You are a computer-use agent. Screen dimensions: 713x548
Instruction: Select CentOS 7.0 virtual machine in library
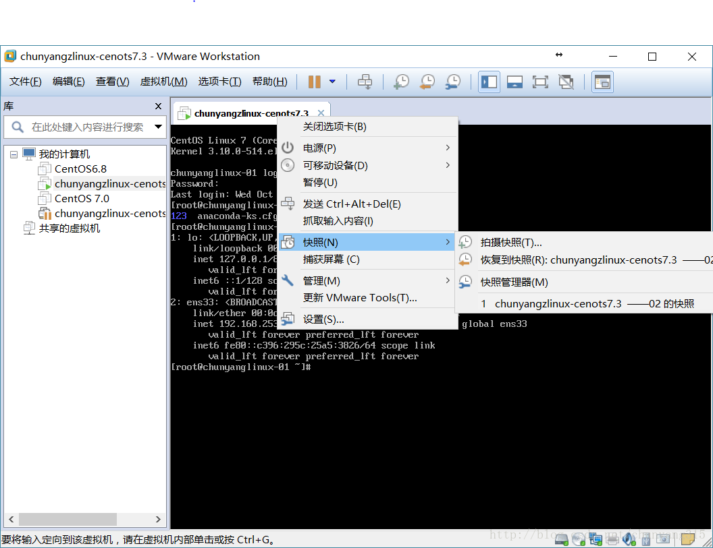point(82,199)
